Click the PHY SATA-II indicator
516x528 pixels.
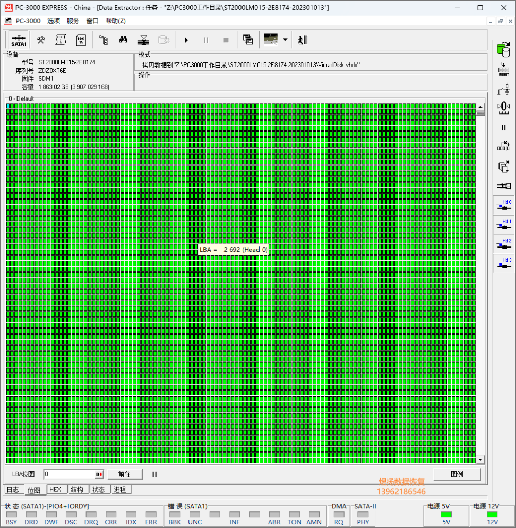tap(363, 514)
